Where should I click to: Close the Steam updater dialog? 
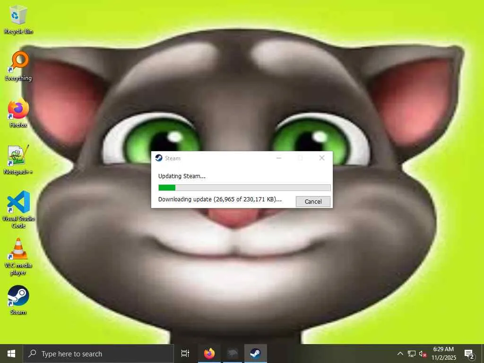(x=321, y=158)
